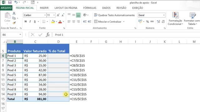Click Mesclar e Centralizar button

(108, 21)
